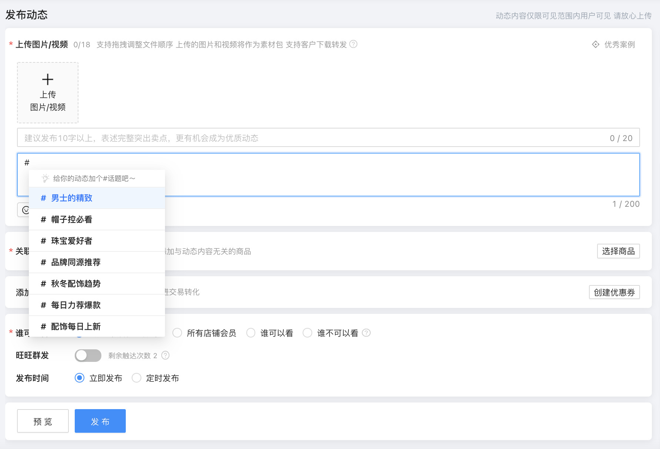Image resolution: width=660 pixels, height=449 pixels.
Task: Choose #秋冬配饰趋势 topic suggestion
Action: coord(76,284)
